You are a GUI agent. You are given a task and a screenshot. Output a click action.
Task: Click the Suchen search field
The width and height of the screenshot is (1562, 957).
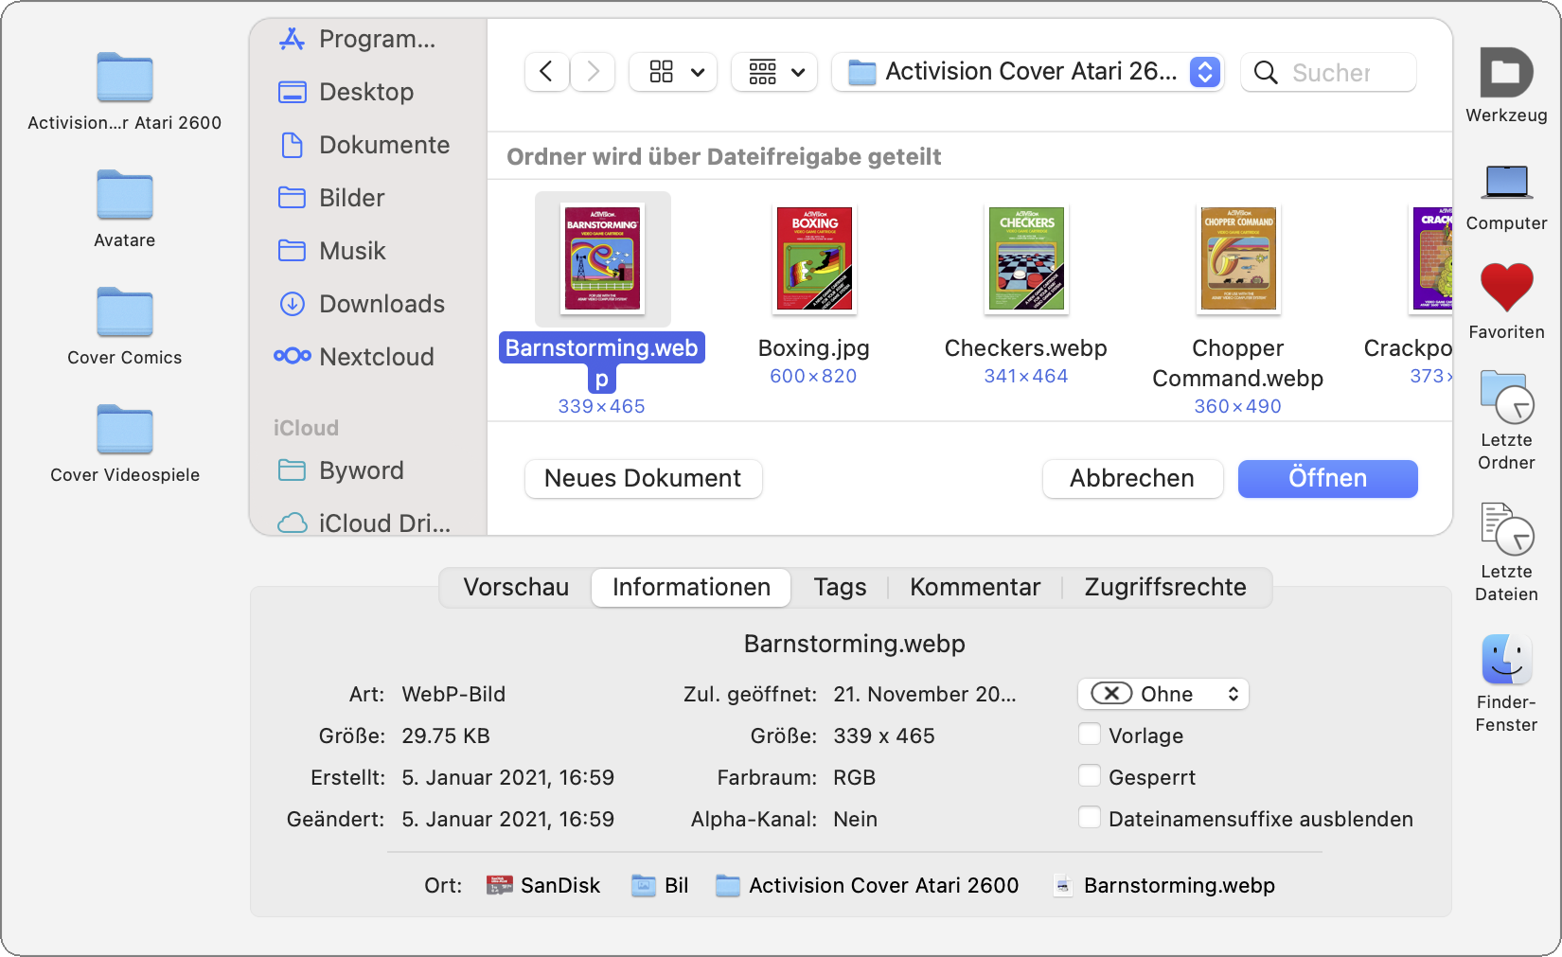click(1328, 72)
